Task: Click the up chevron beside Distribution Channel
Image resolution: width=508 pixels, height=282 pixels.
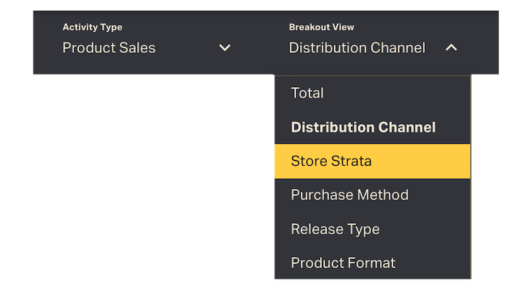Action: [451, 48]
